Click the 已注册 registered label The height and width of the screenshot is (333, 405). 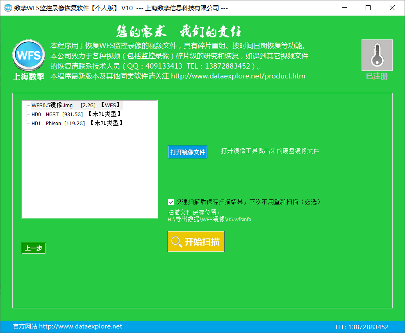pyautogui.click(x=377, y=76)
